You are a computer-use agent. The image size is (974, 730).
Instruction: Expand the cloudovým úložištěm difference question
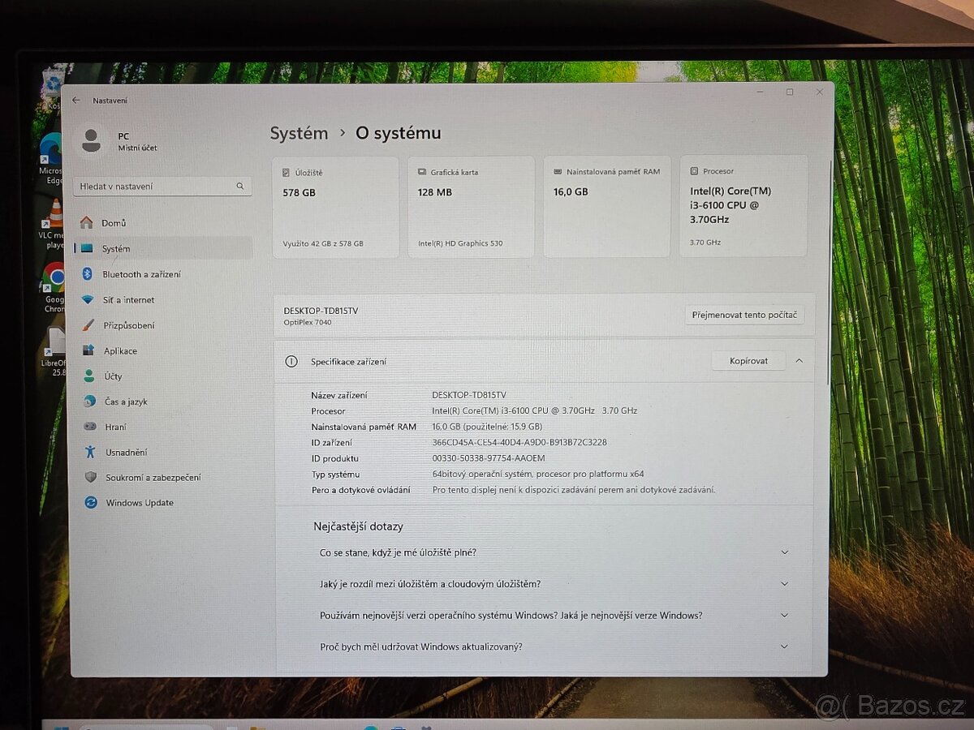784,584
